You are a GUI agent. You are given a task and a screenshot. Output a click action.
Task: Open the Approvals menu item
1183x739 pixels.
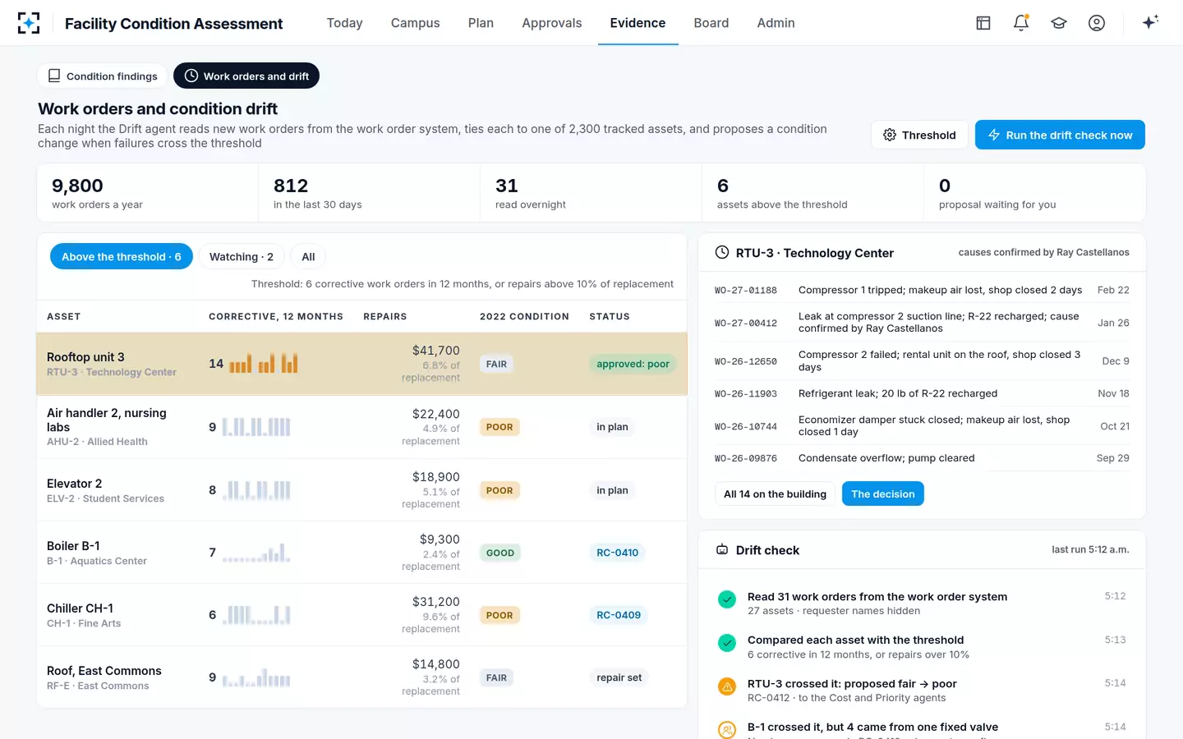552,23
